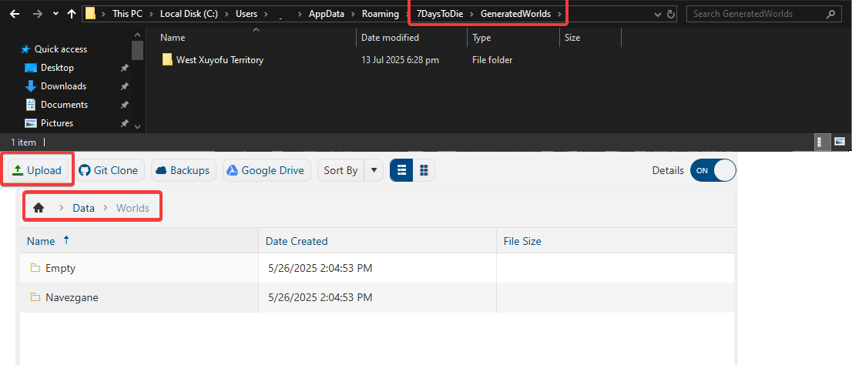Expand the address bar history dropdown
The width and height of the screenshot is (852, 365).
[x=659, y=15]
